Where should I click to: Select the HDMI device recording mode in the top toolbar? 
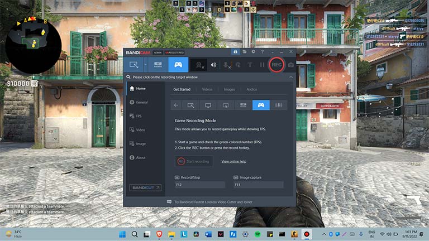click(158, 65)
